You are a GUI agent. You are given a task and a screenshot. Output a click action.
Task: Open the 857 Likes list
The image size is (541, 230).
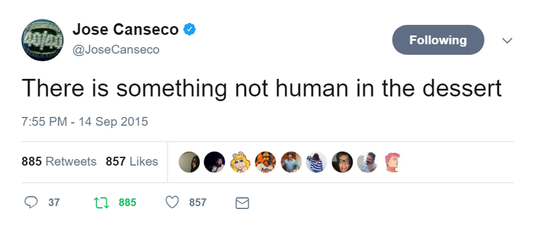(x=132, y=162)
